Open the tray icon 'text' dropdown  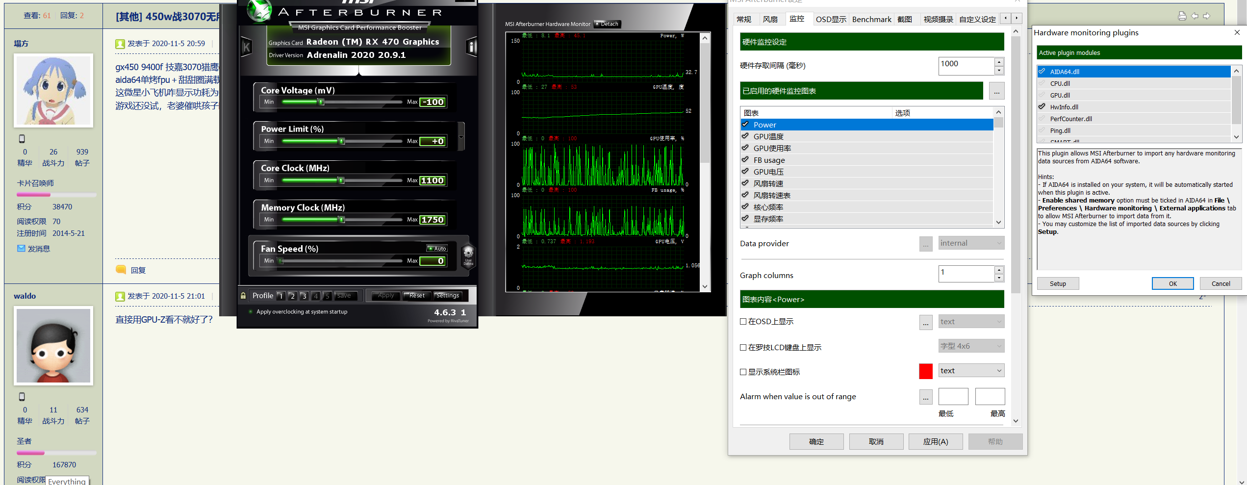[971, 371]
